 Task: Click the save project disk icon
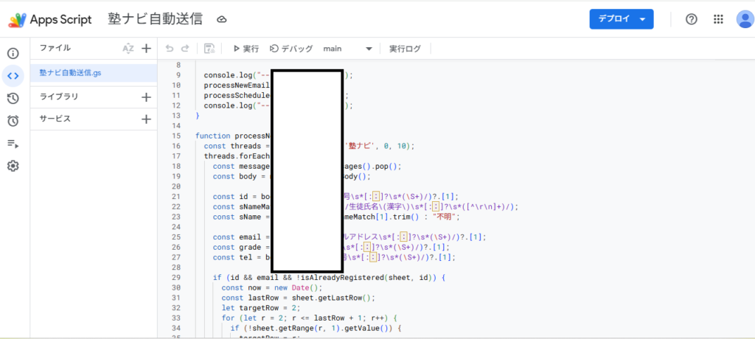[x=209, y=49]
